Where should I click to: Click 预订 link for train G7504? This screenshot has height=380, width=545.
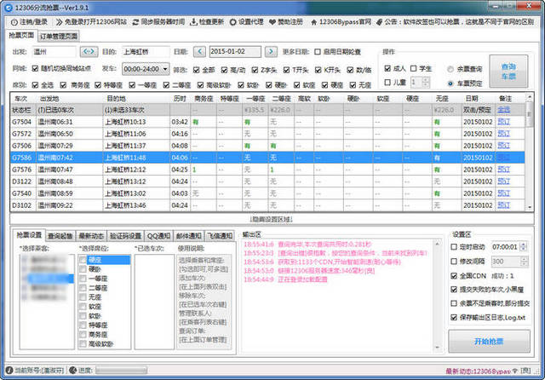click(503, 122)
